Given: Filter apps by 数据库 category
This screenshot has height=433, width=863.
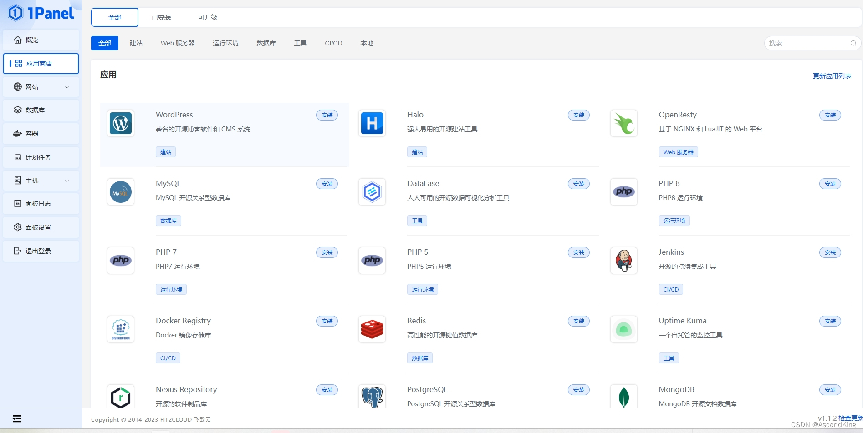Looking at the screenshot, I should tap(266, 43).
